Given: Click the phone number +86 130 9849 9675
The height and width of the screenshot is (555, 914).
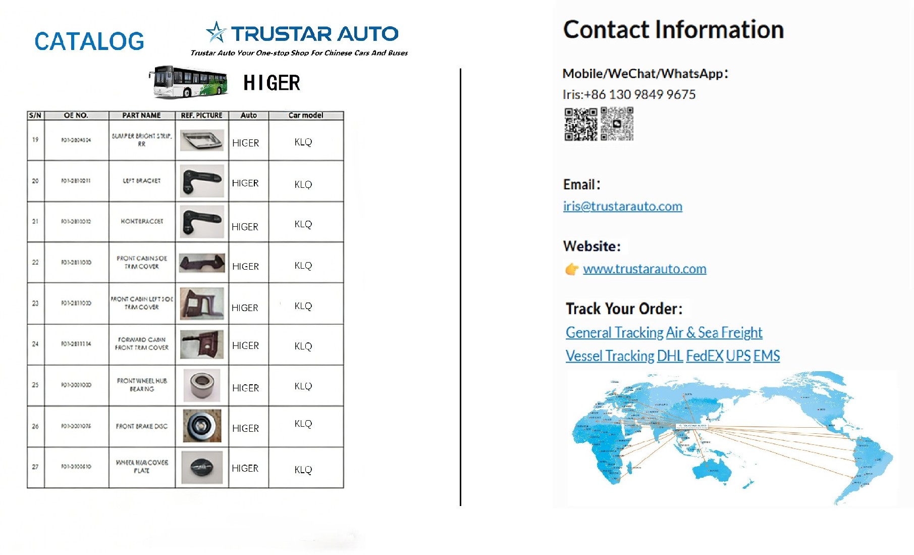Looking at the screenshot, I should (640, 94).
